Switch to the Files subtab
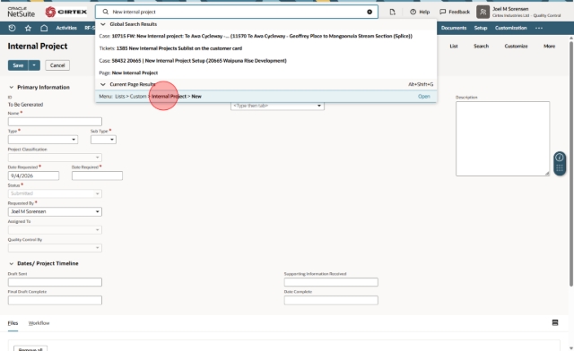 coord(13,323)
